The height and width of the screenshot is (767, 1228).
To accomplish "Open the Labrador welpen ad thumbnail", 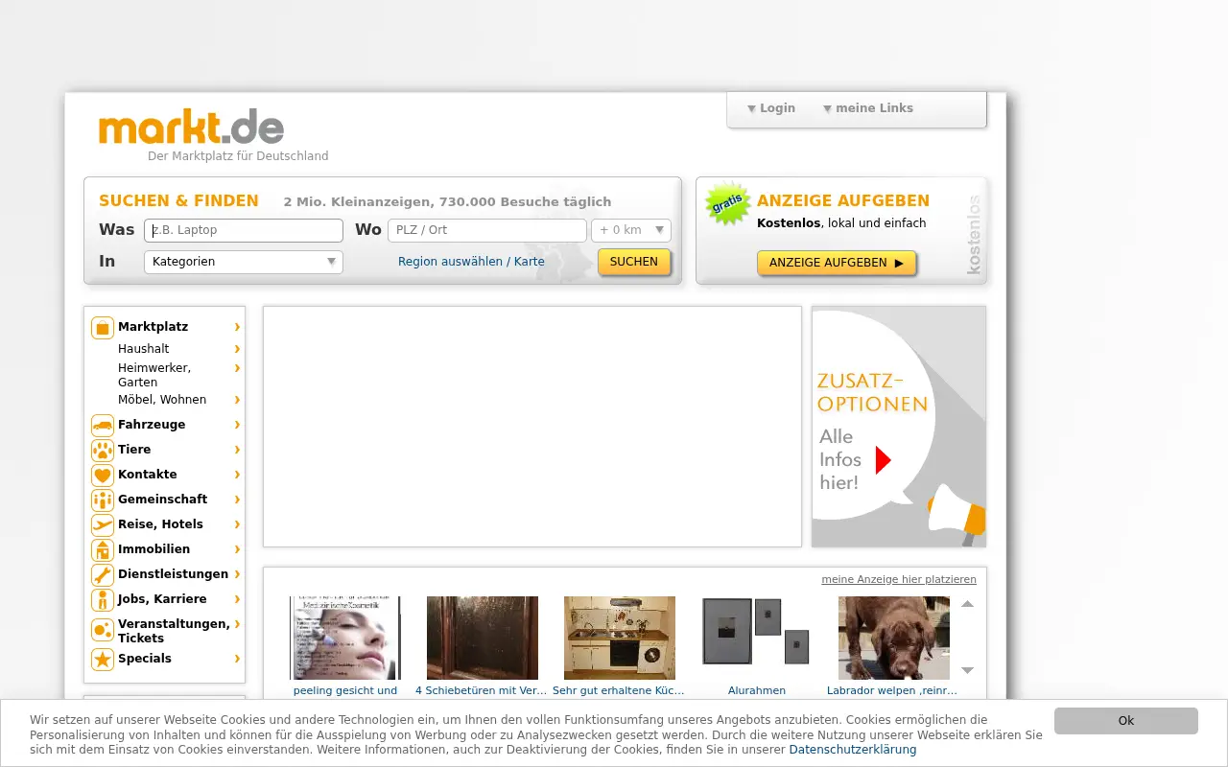I will [894, 638].
